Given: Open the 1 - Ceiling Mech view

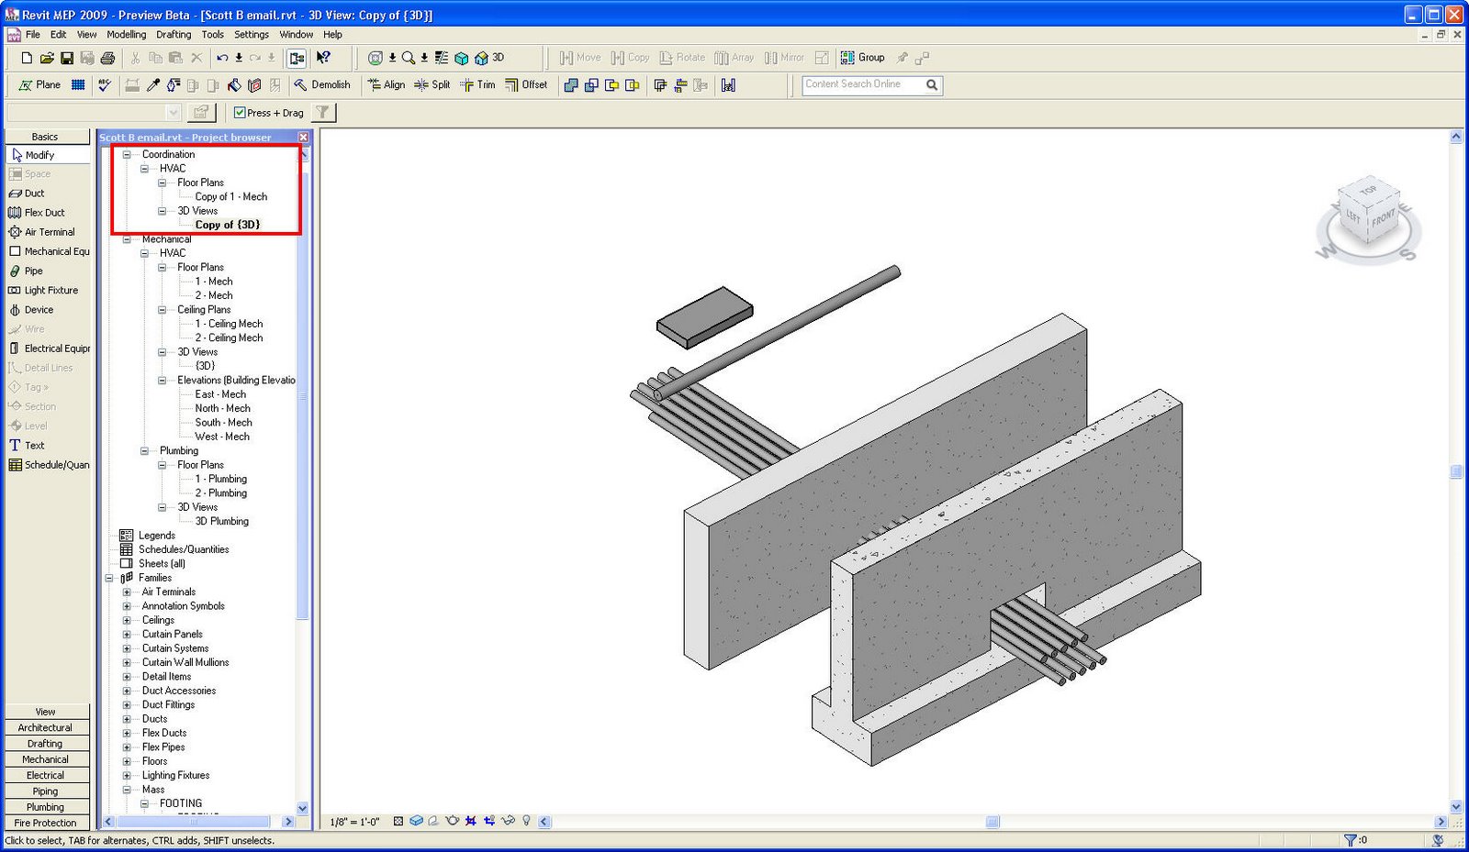Looking at the screenshot, I should point(229,324).
